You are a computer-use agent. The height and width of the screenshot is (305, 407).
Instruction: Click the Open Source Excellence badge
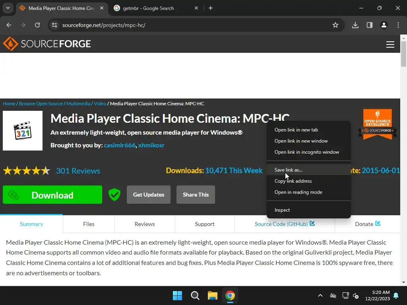(x=378, y=124)
